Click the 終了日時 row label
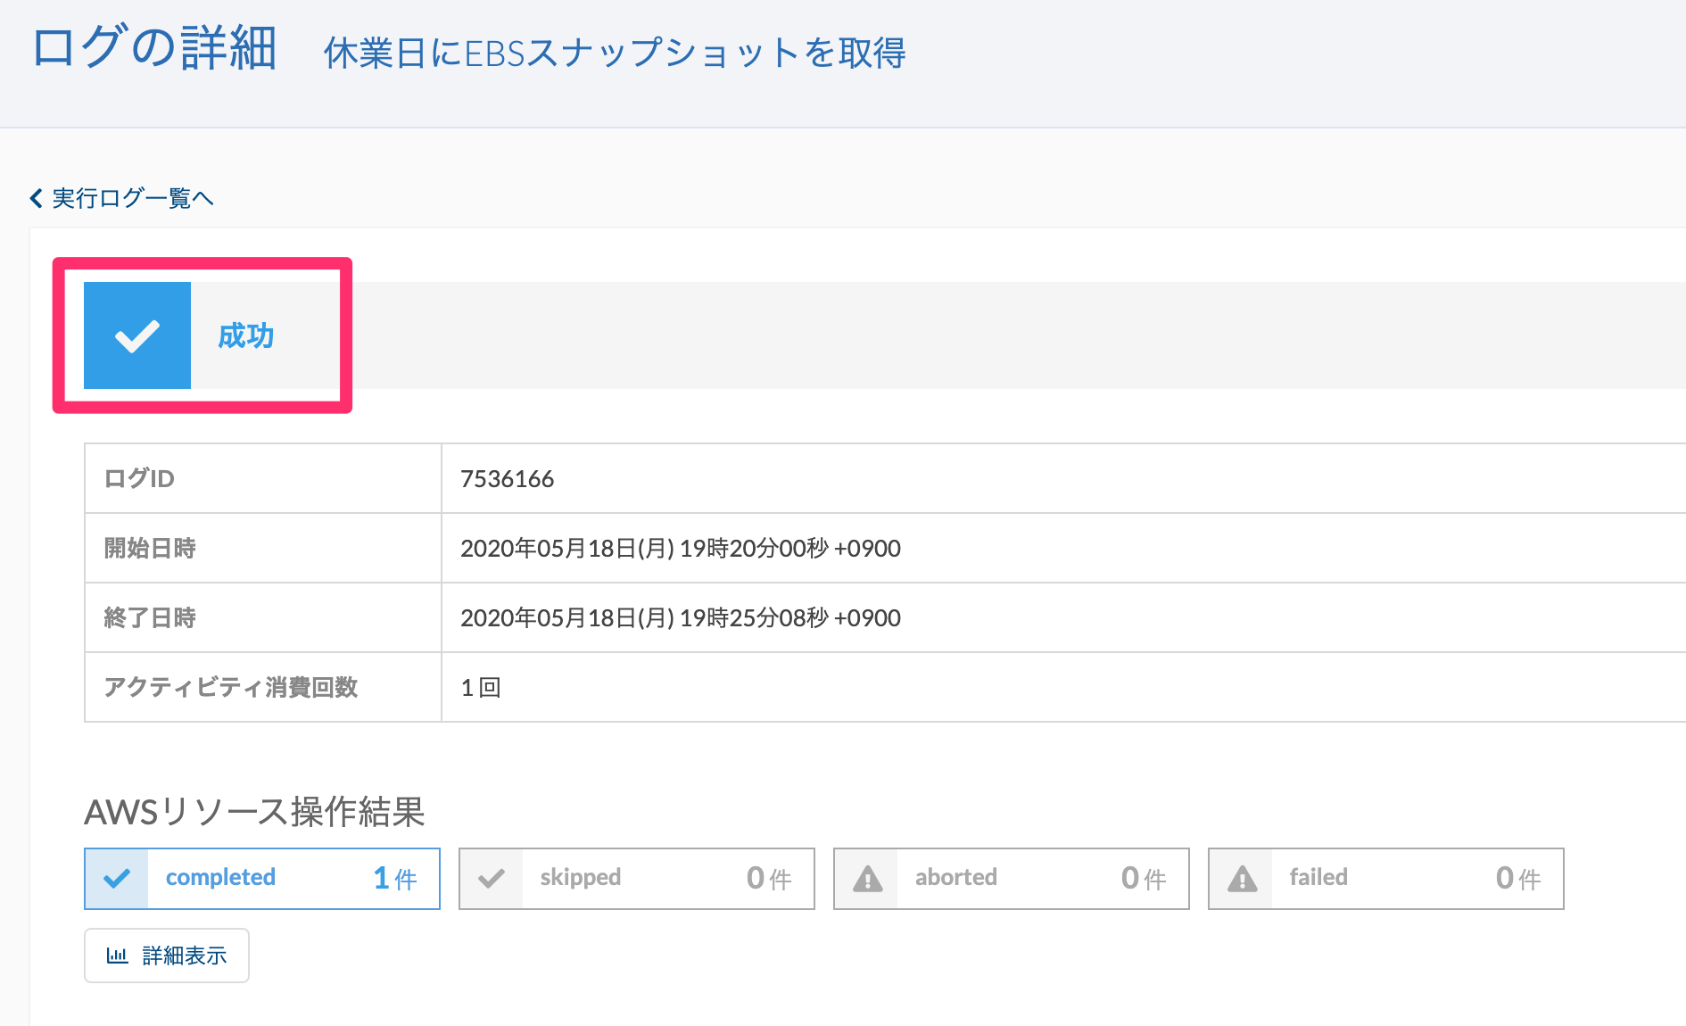The width and height of the screenshot is (1686, 1026). 150,618
